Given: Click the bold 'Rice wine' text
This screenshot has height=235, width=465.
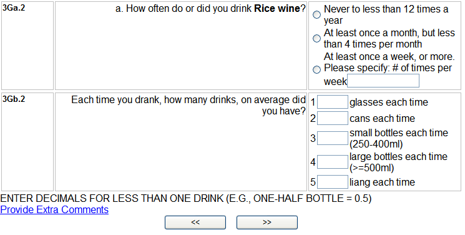Looking at the screenshot, I should pyautogui.click(x=277, y=9).
